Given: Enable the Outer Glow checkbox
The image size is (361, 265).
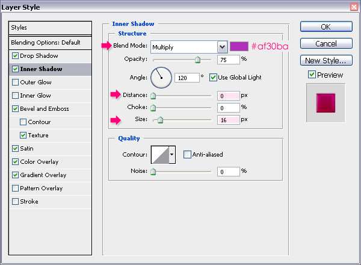Looking at the screenshot, I should (x=15, y=83).
